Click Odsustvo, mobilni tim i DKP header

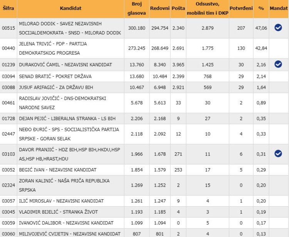[207, 8]
